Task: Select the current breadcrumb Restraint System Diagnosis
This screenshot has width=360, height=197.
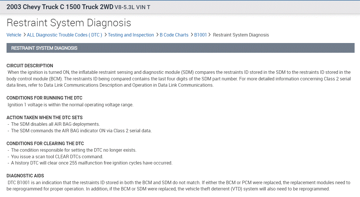Action: (x=241, y=35)
